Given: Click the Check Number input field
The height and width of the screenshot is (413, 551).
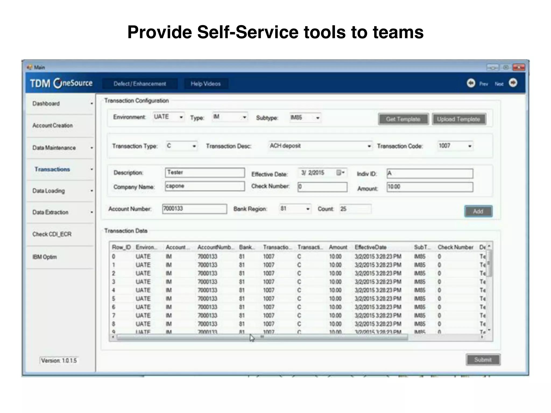Looking at the screenshot, I should (322, 187).
